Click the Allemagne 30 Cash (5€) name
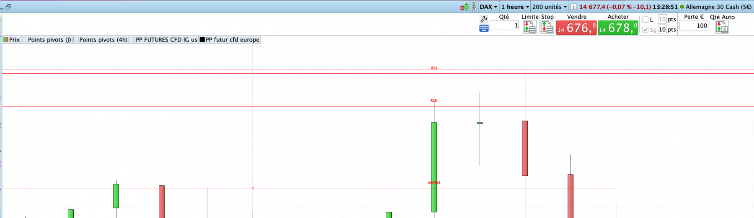The height and width of the screenshot is (218, 754). [718, 7]
